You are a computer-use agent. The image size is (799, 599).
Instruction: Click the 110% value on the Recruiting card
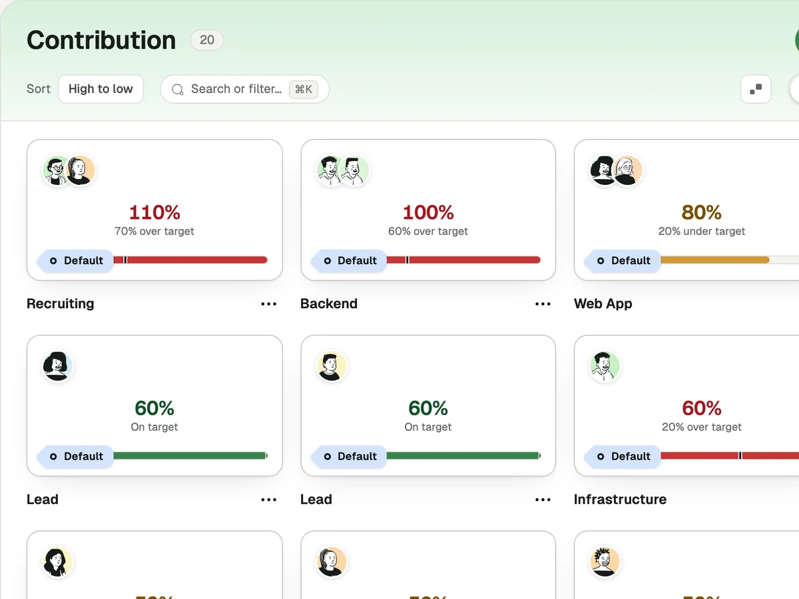coord(154,212)
